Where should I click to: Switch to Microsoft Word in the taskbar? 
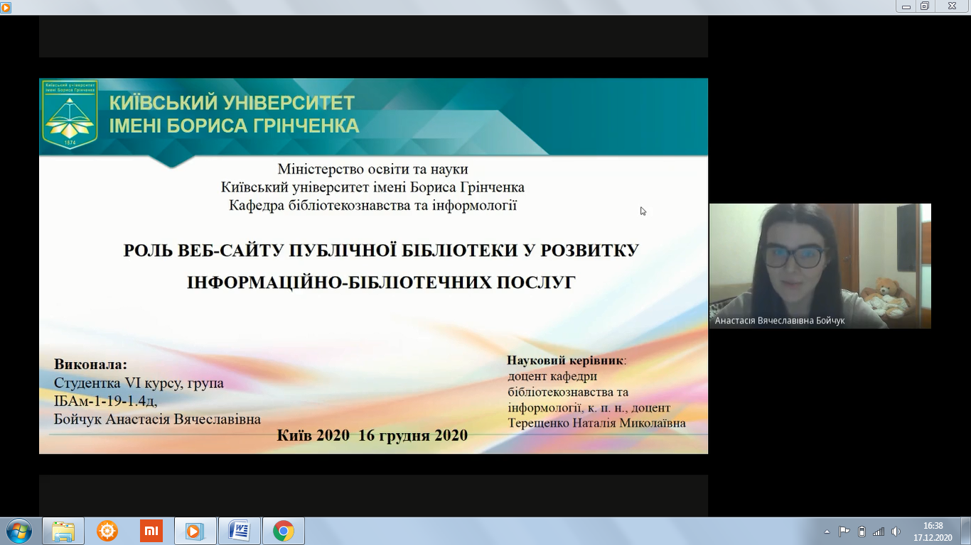point(240,531)
